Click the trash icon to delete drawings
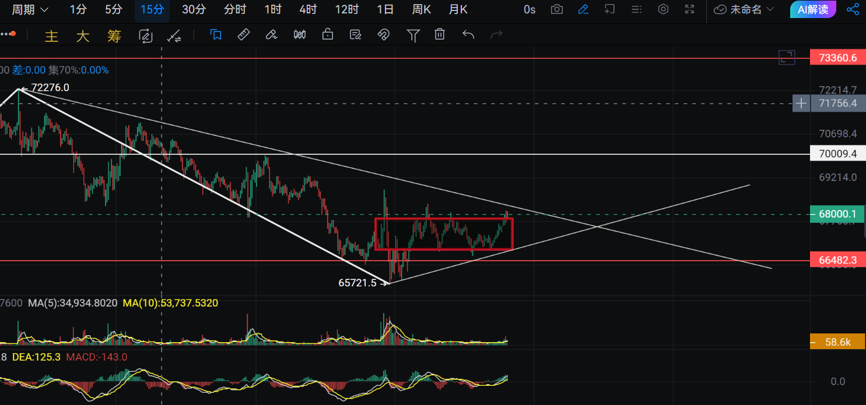Screen dimensions: 866x405 (440, 35)
